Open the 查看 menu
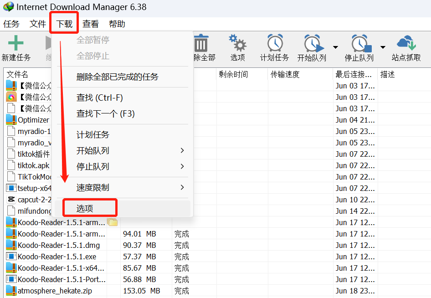Screen dimensions: 431x298 pos(91,24)
